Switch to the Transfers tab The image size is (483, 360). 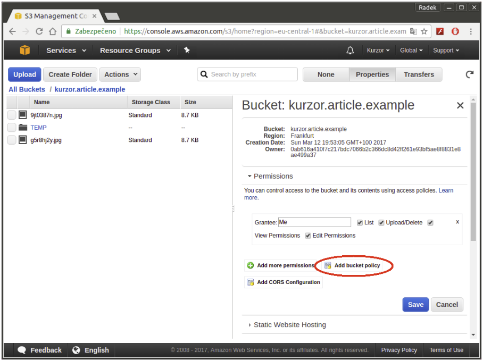point(419,74)
